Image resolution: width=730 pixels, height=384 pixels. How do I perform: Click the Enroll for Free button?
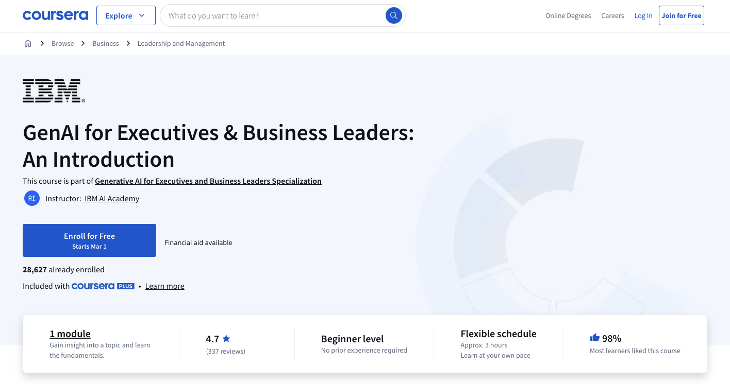(89, 240)
